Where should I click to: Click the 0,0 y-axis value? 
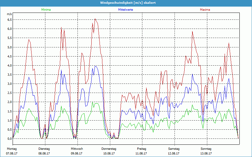[x=9, y=139]
